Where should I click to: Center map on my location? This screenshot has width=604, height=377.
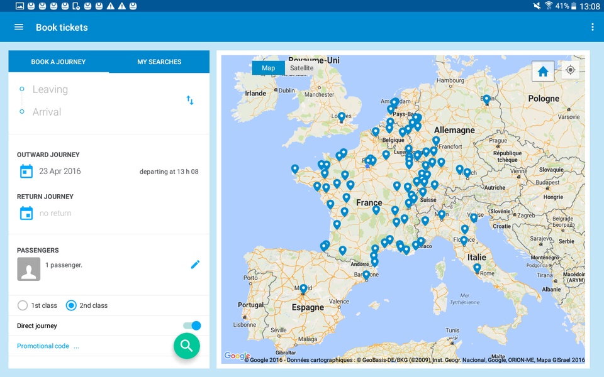571,70
